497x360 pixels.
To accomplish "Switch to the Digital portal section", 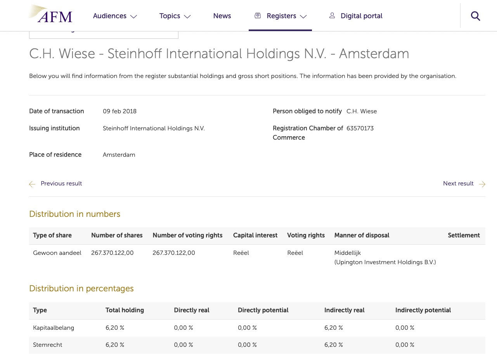I will (361, 16).
